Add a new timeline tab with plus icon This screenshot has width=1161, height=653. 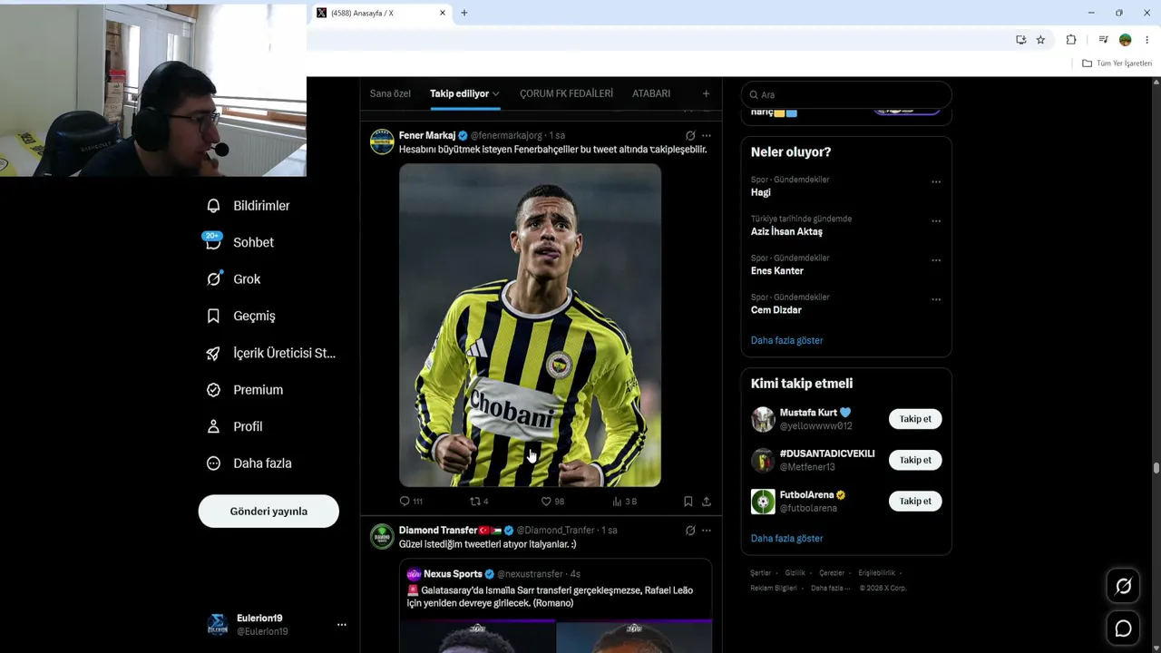(706, 93)
